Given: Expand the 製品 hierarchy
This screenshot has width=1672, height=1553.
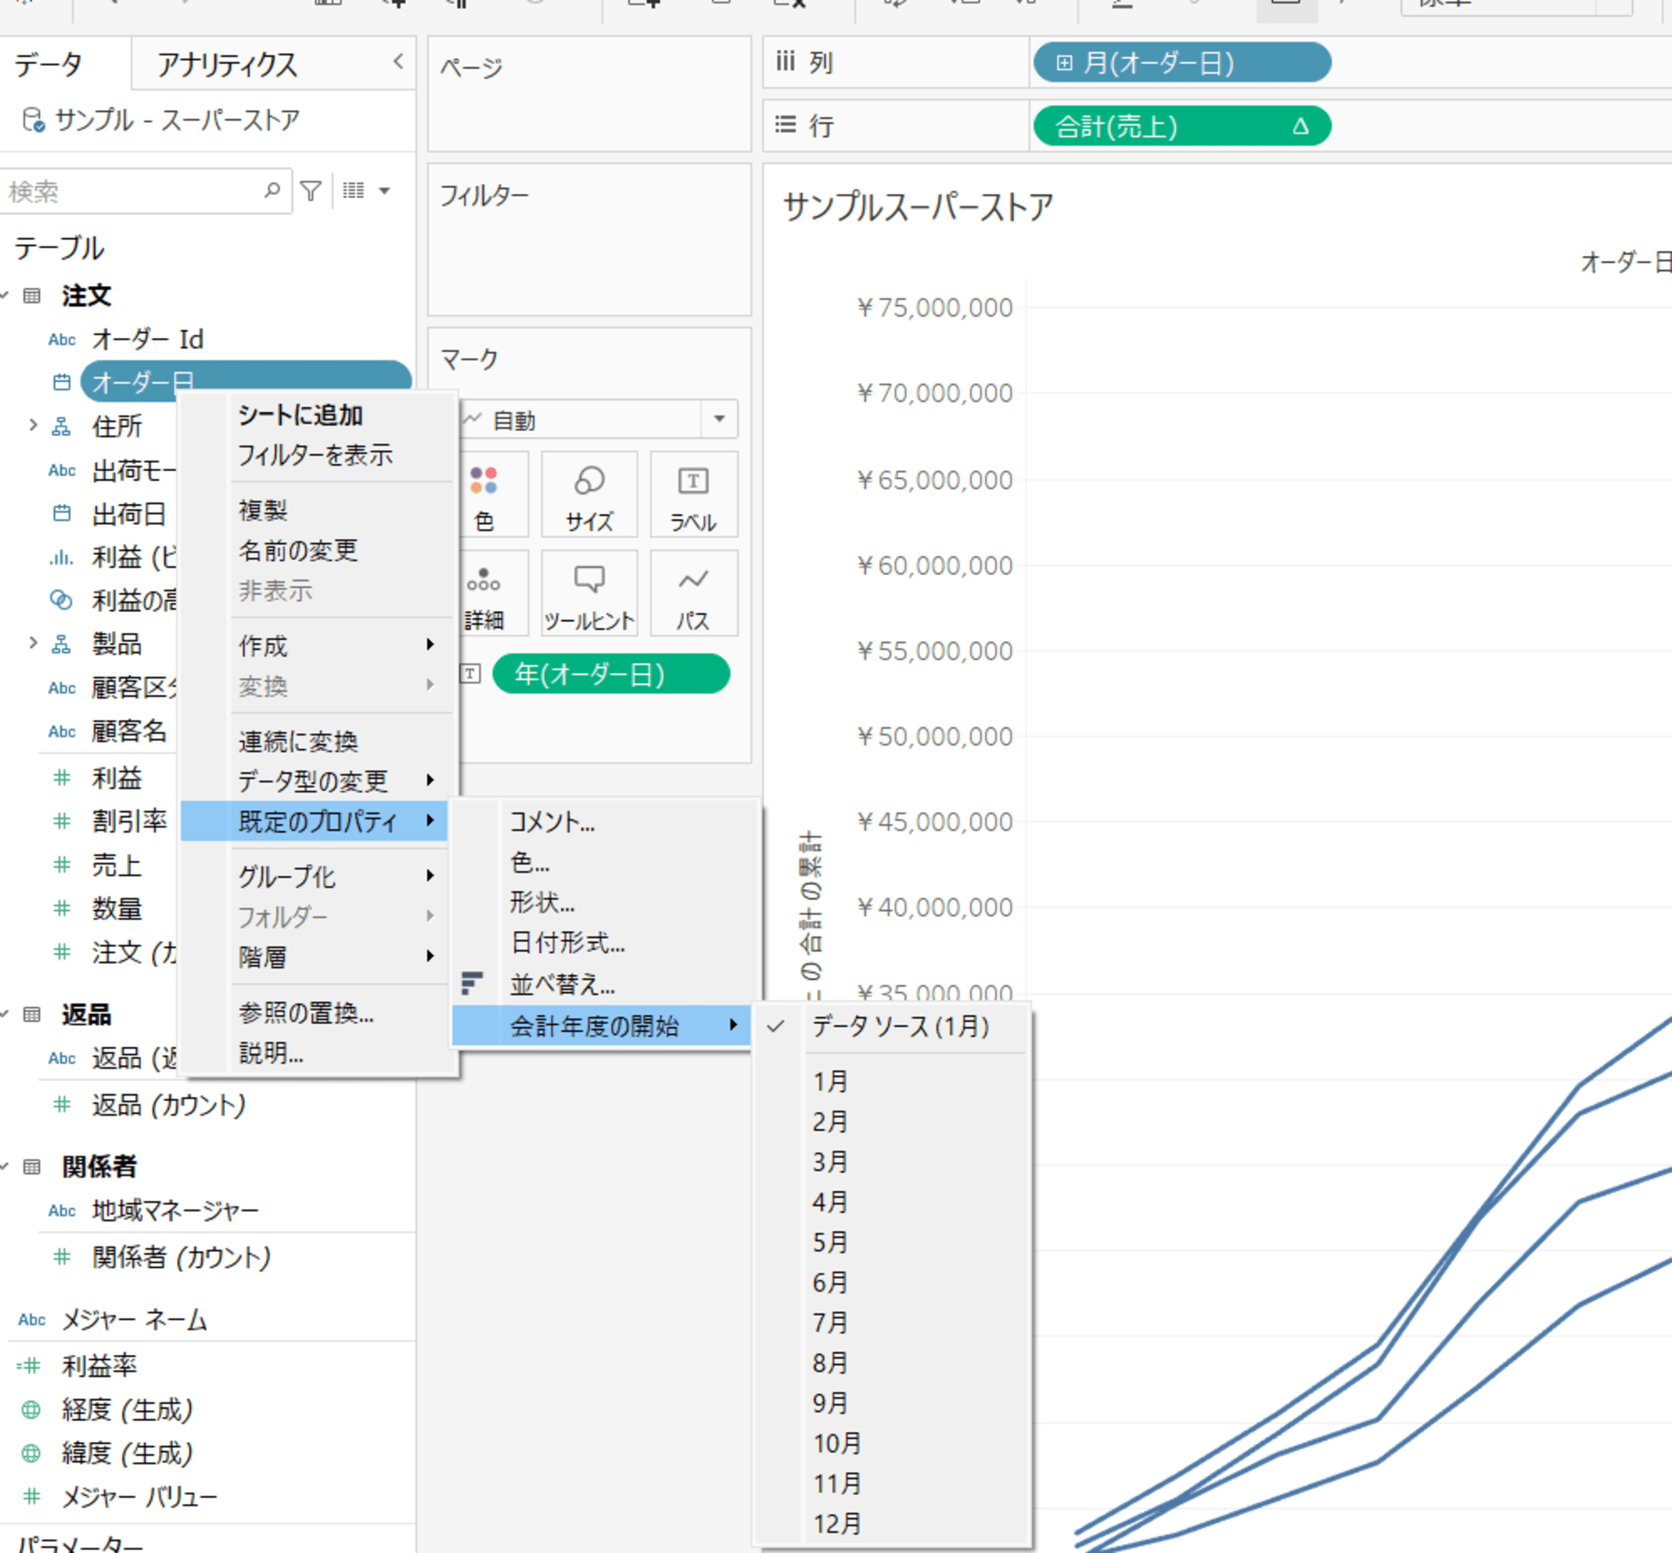Looking at the screenshot, I should pyautogui.click(x=33, y=643).
